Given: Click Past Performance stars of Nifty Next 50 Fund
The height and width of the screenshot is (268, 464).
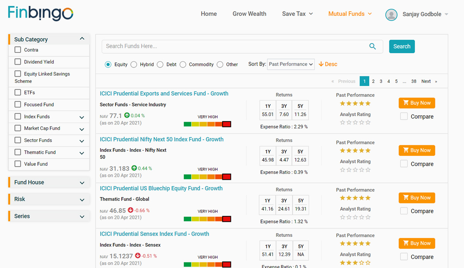Looking at the screenshot, I should pyautogui.click(x=355, y=150).
